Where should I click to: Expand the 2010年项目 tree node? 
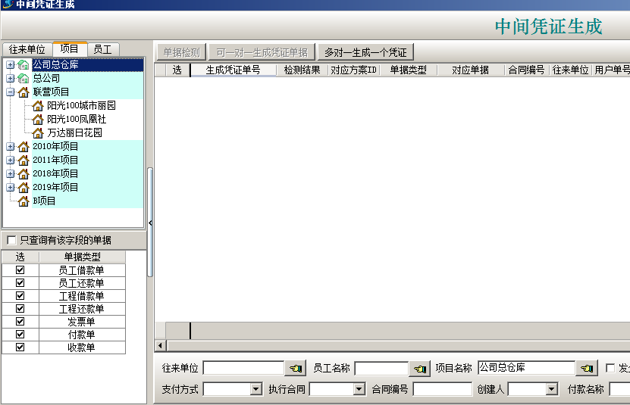click(x=11, y=147)
